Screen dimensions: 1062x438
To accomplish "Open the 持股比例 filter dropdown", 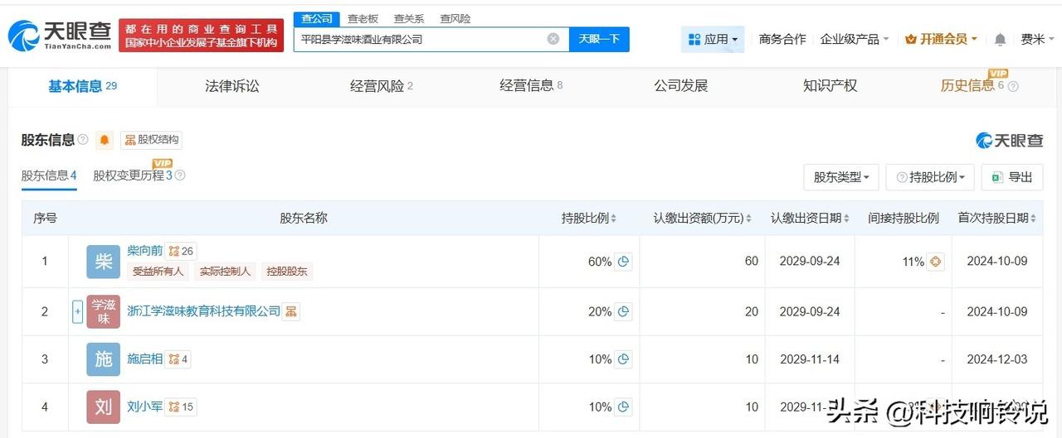I will coord(929,177).
